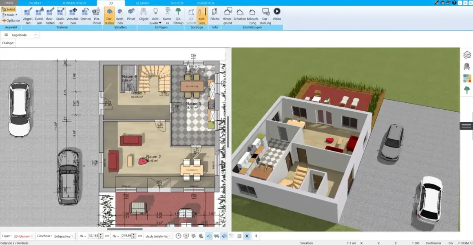Insert an Objekt via ribbon
Screen dimensions: 473x245
pyautogui.click(x=144, y=15)
